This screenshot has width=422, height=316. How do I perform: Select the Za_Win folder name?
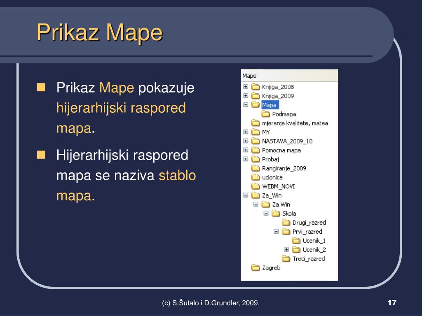pyautogui.click(x=272, y=195)
